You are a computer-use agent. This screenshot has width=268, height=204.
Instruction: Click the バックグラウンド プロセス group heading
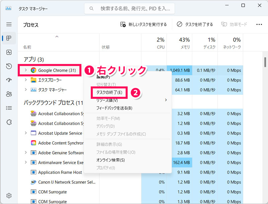point(53,103)
